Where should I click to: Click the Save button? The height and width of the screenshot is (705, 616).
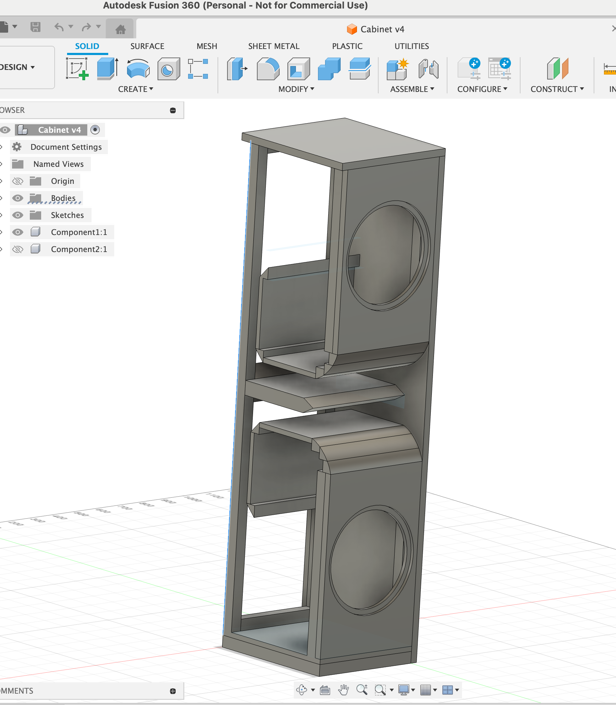pyautogui.click(x=35, y=27)
